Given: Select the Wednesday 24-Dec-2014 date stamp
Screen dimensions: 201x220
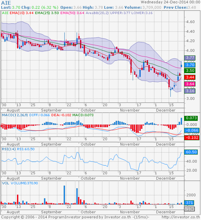Looking at the screenshot, I should point(170,2).
